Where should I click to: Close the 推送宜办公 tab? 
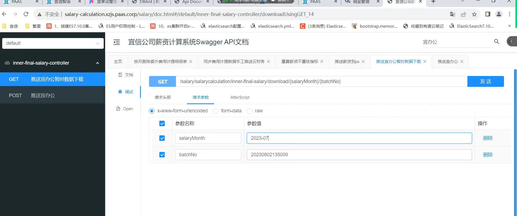(x=462, y=62)
